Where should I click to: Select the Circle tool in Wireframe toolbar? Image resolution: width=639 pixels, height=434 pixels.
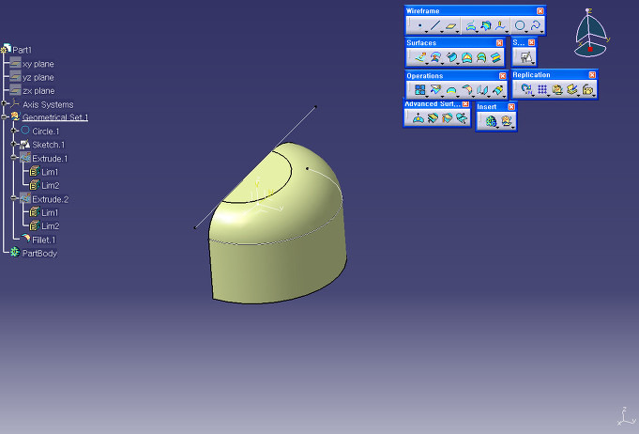pos(520,26)
